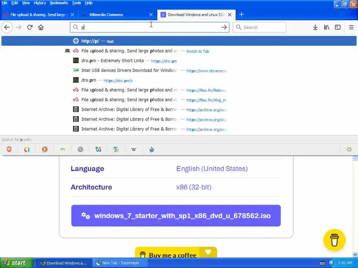Click the forward navigation arrow
358x268 pixels.
(x=19, y=27)
